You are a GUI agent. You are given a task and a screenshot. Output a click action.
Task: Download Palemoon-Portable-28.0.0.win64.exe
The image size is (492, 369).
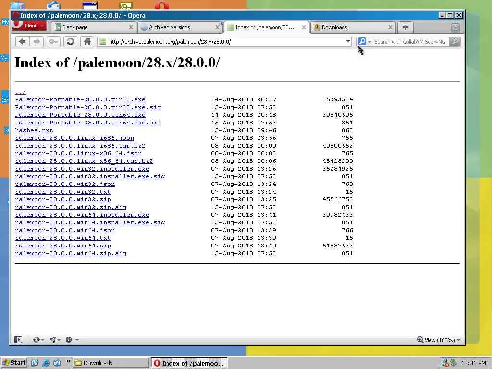[x=80, y=115]
